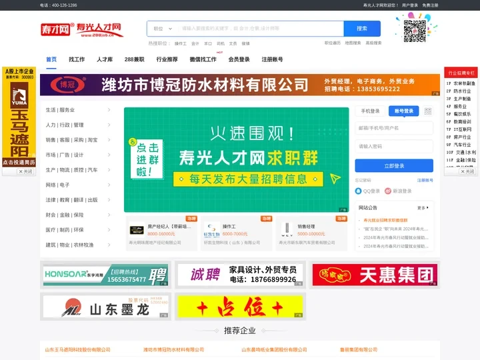Viewport: 480px width, 360px height.
Task: Focus the job keyword search field
Action: coord(261,29)
